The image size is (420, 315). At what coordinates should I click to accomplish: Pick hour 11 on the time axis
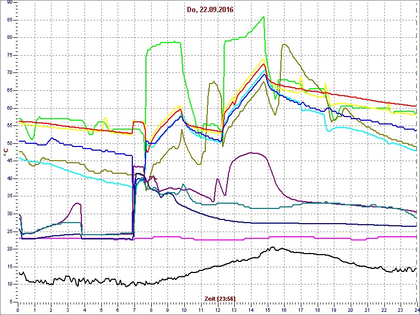201,309
